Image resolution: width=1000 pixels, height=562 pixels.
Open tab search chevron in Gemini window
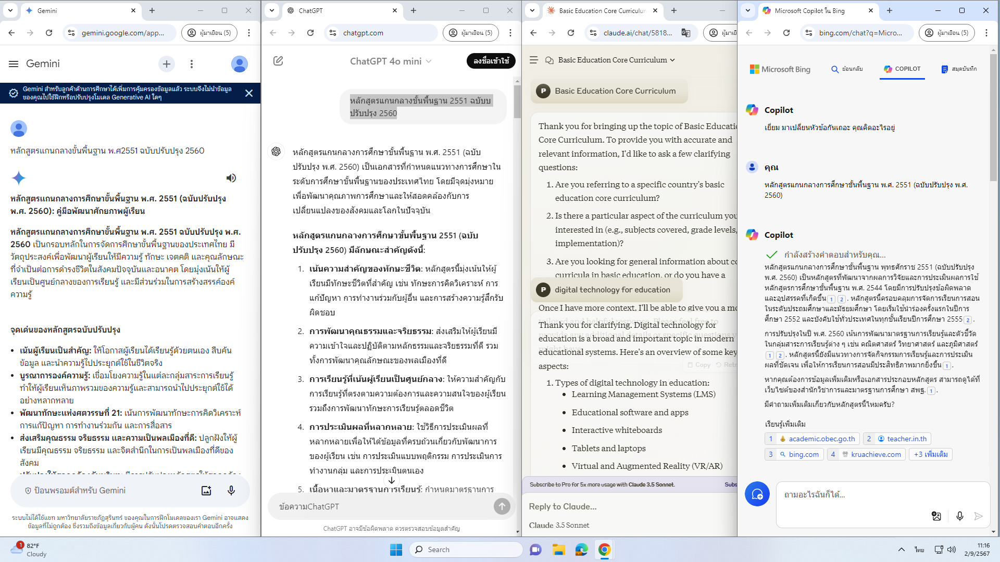point(10,10)
